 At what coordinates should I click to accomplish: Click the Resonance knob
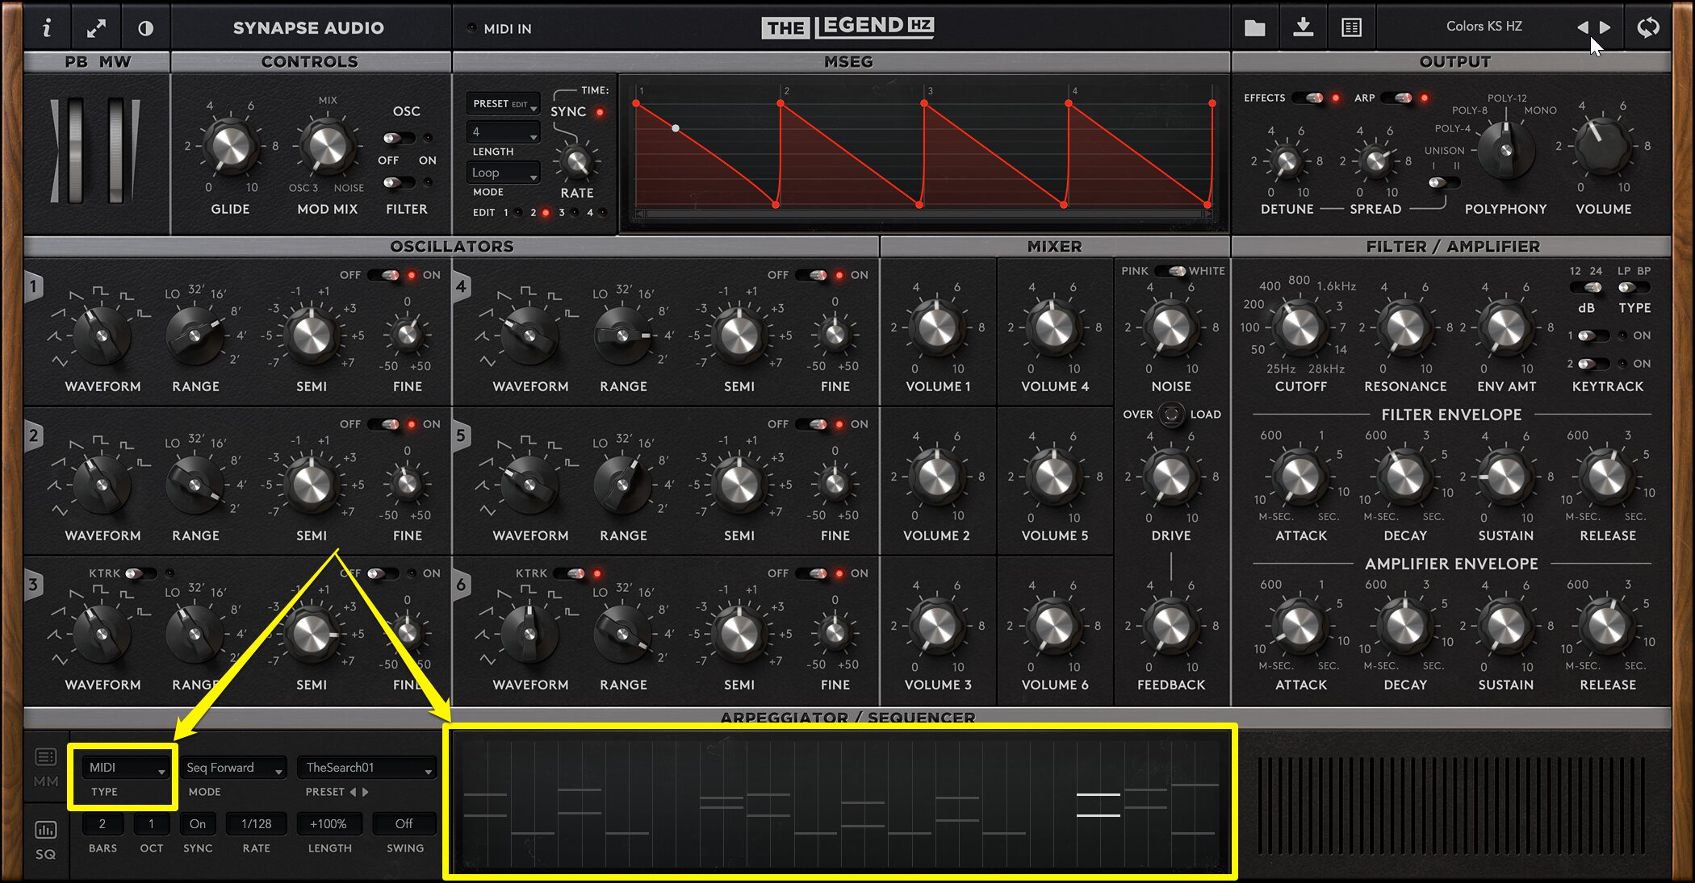tap(1404, 327)
